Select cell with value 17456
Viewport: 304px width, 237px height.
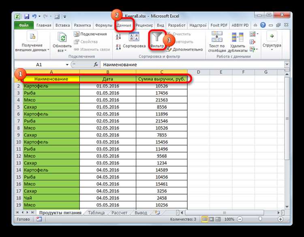tap(162, 93)
